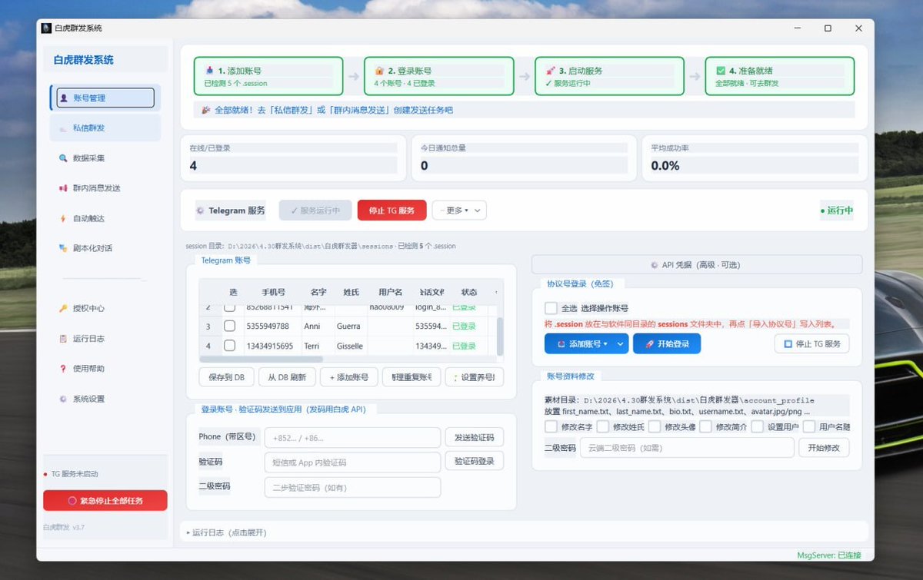Viewport: 923px width, 580px height.
Task: Enable the 用户名随 checkbox
Action: click(809, 426)
